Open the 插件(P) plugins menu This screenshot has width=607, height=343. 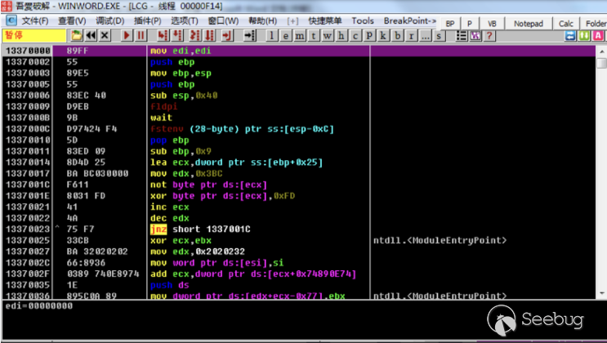coord(147,20)
